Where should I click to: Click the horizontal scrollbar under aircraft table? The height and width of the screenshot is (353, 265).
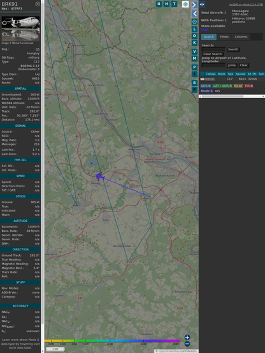[x=232, y=96]
